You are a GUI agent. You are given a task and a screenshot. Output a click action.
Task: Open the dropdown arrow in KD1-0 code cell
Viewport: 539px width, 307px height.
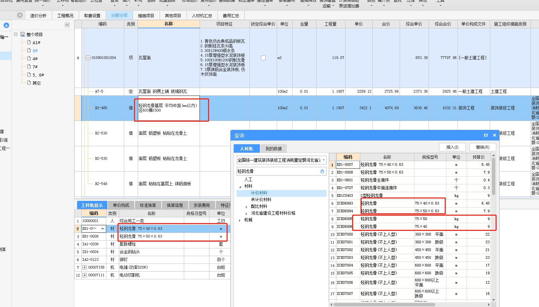pos(103,229)
